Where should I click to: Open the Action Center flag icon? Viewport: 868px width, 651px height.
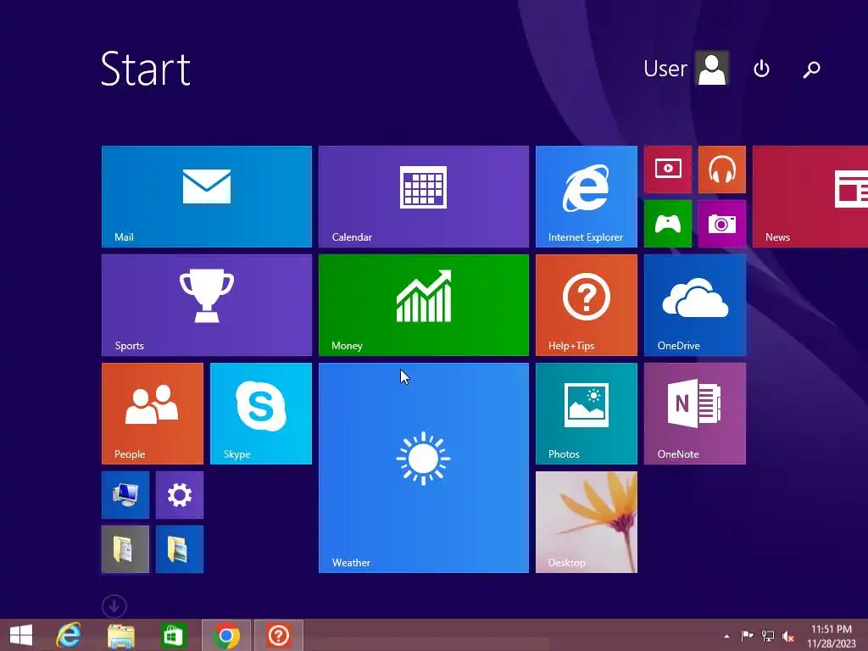(x=747, y=636)
